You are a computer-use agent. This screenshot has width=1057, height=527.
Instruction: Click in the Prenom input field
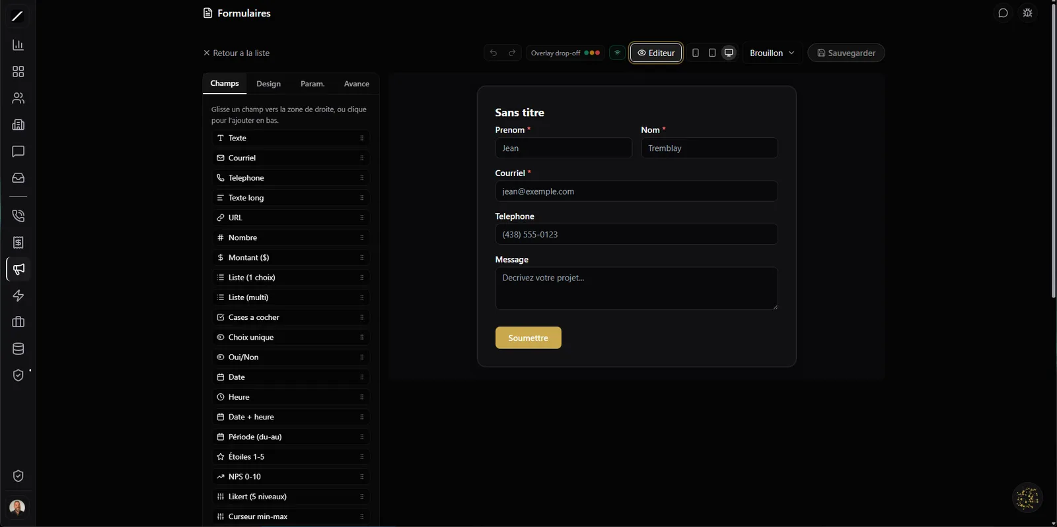564,148
